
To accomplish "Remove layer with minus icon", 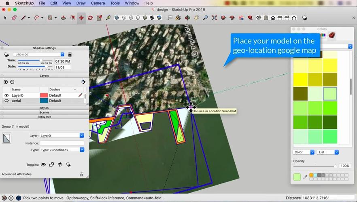I will tap(12, 82).
